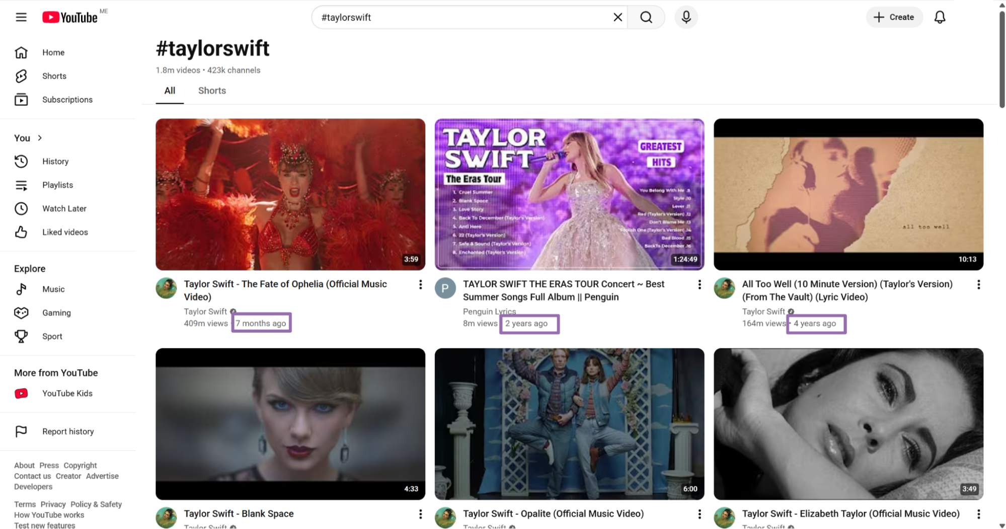The height and width of the screenshot is (529, 1006).
Task: Play the Opalite video thumbnail
Action: coord(569,424)
